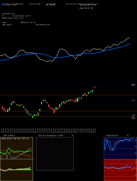Select the 'Stochastics: 94.9' readout
The width and height of the screenshot is (137, 181).
[x=8, y=14]
